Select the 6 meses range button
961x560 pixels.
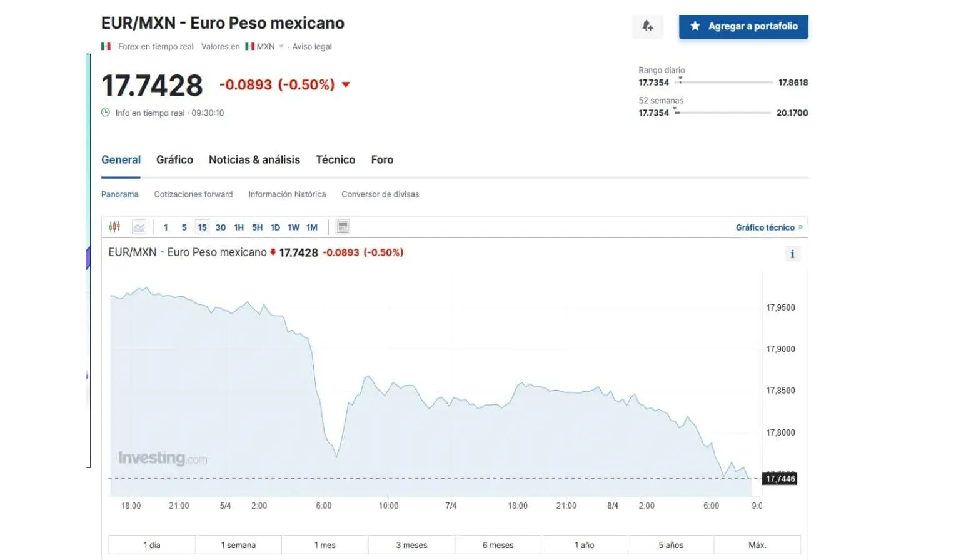click(498, 545)
